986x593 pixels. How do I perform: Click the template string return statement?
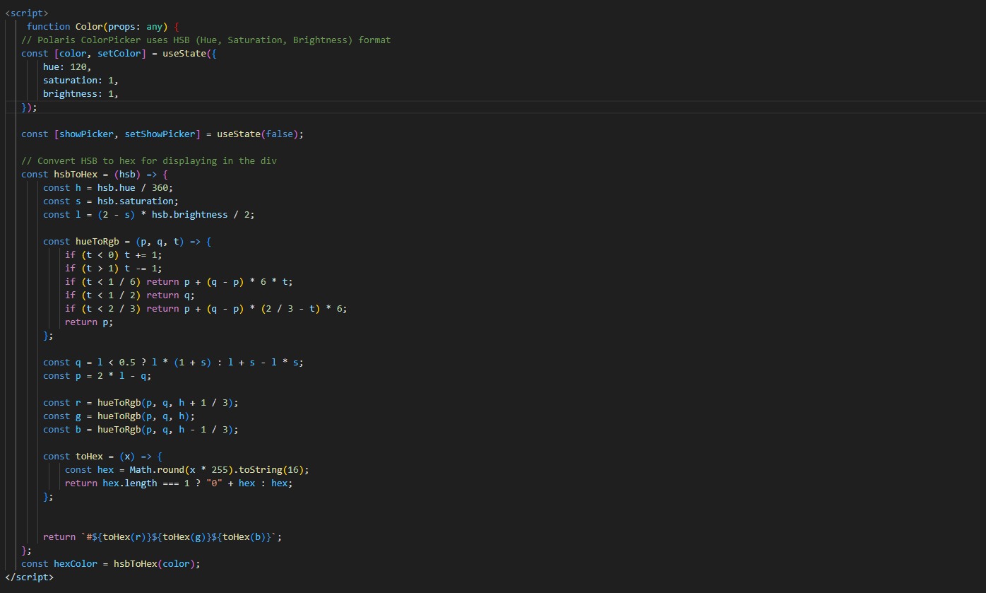(x=162, y=536)
